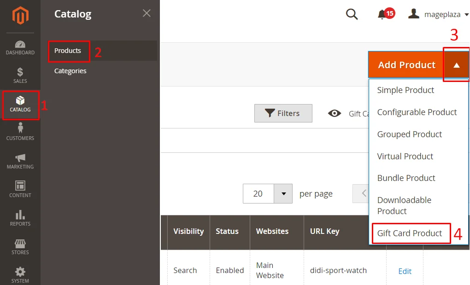
Task: Click the 'Catalog' panel title
Action: click(x=73, y=14)
